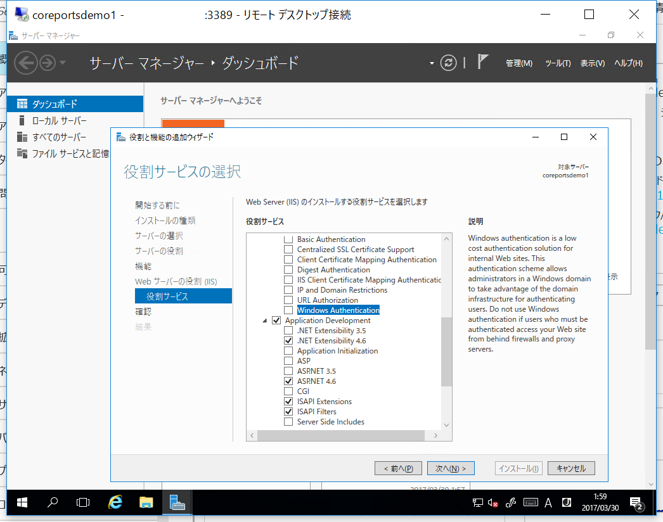Open taskbar search magnifier
663x522 pixels.
tap(53, 502)
